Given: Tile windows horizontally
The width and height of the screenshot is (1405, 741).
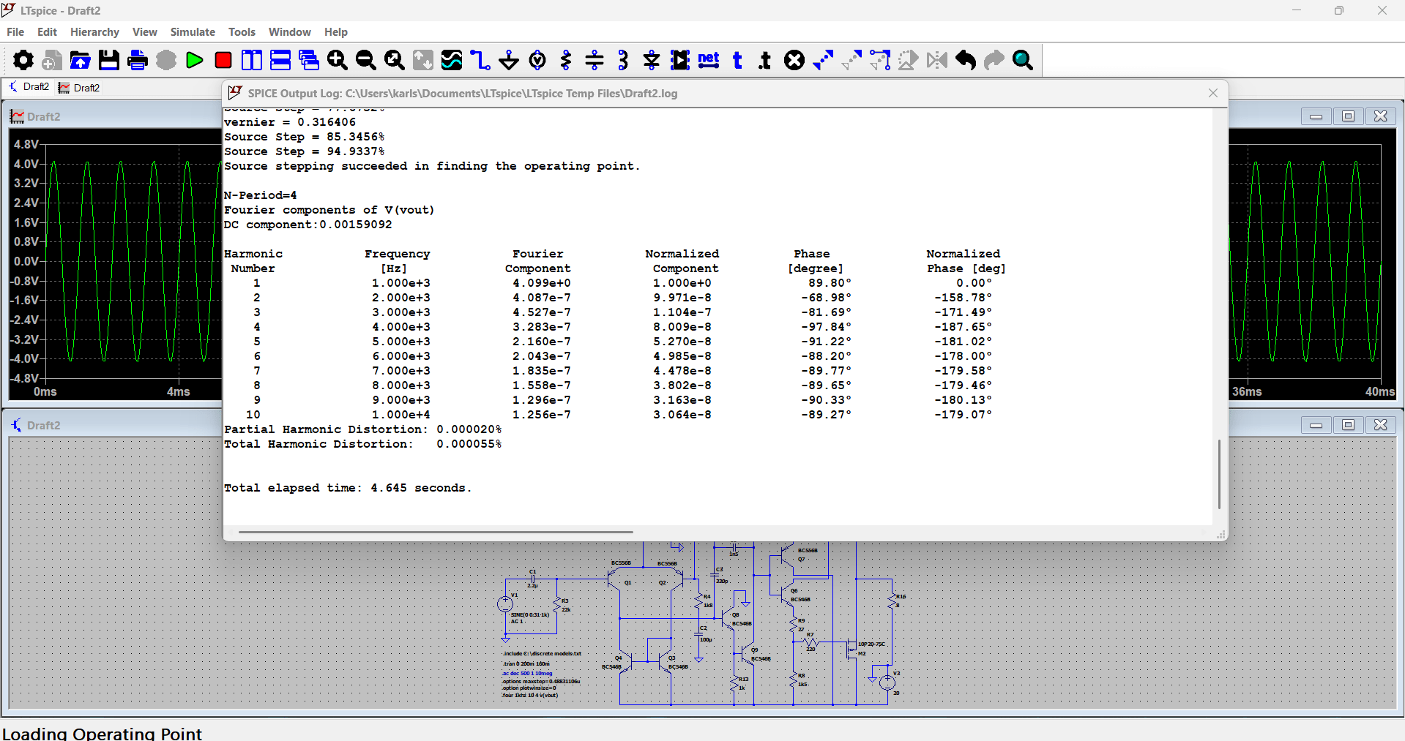Looking at the screenshot, I should (280, 60).
